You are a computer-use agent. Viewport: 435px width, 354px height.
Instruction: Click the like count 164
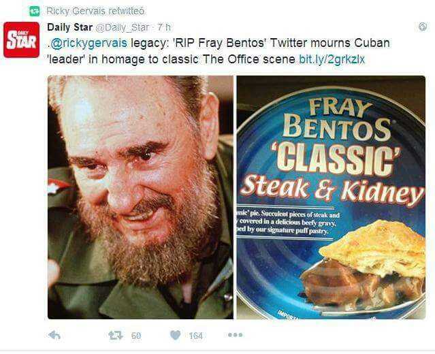pyautogui.click(x=196, y=336)
